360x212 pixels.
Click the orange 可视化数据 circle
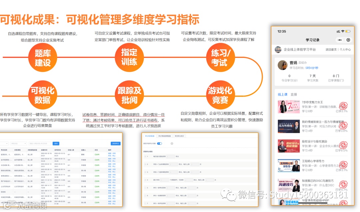coord(42,95)
